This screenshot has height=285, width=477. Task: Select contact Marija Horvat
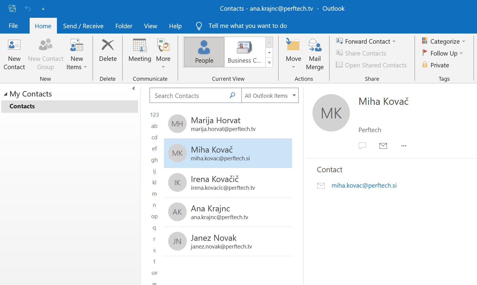click(228, 124)
